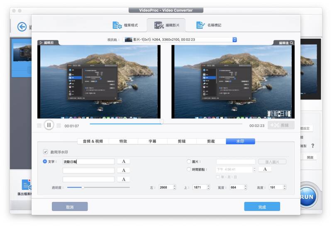This screenshot has width=332, height=226.
Task: Click the 取消 cancel button
Action: click(x=70, y=207)
